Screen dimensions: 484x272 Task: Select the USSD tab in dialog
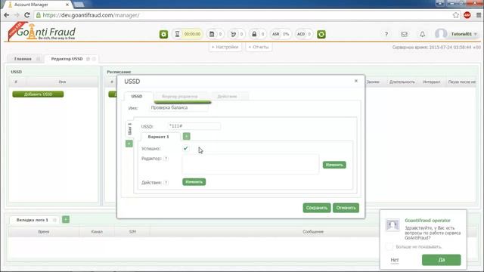pyautogui.click(x=137, y=96)
